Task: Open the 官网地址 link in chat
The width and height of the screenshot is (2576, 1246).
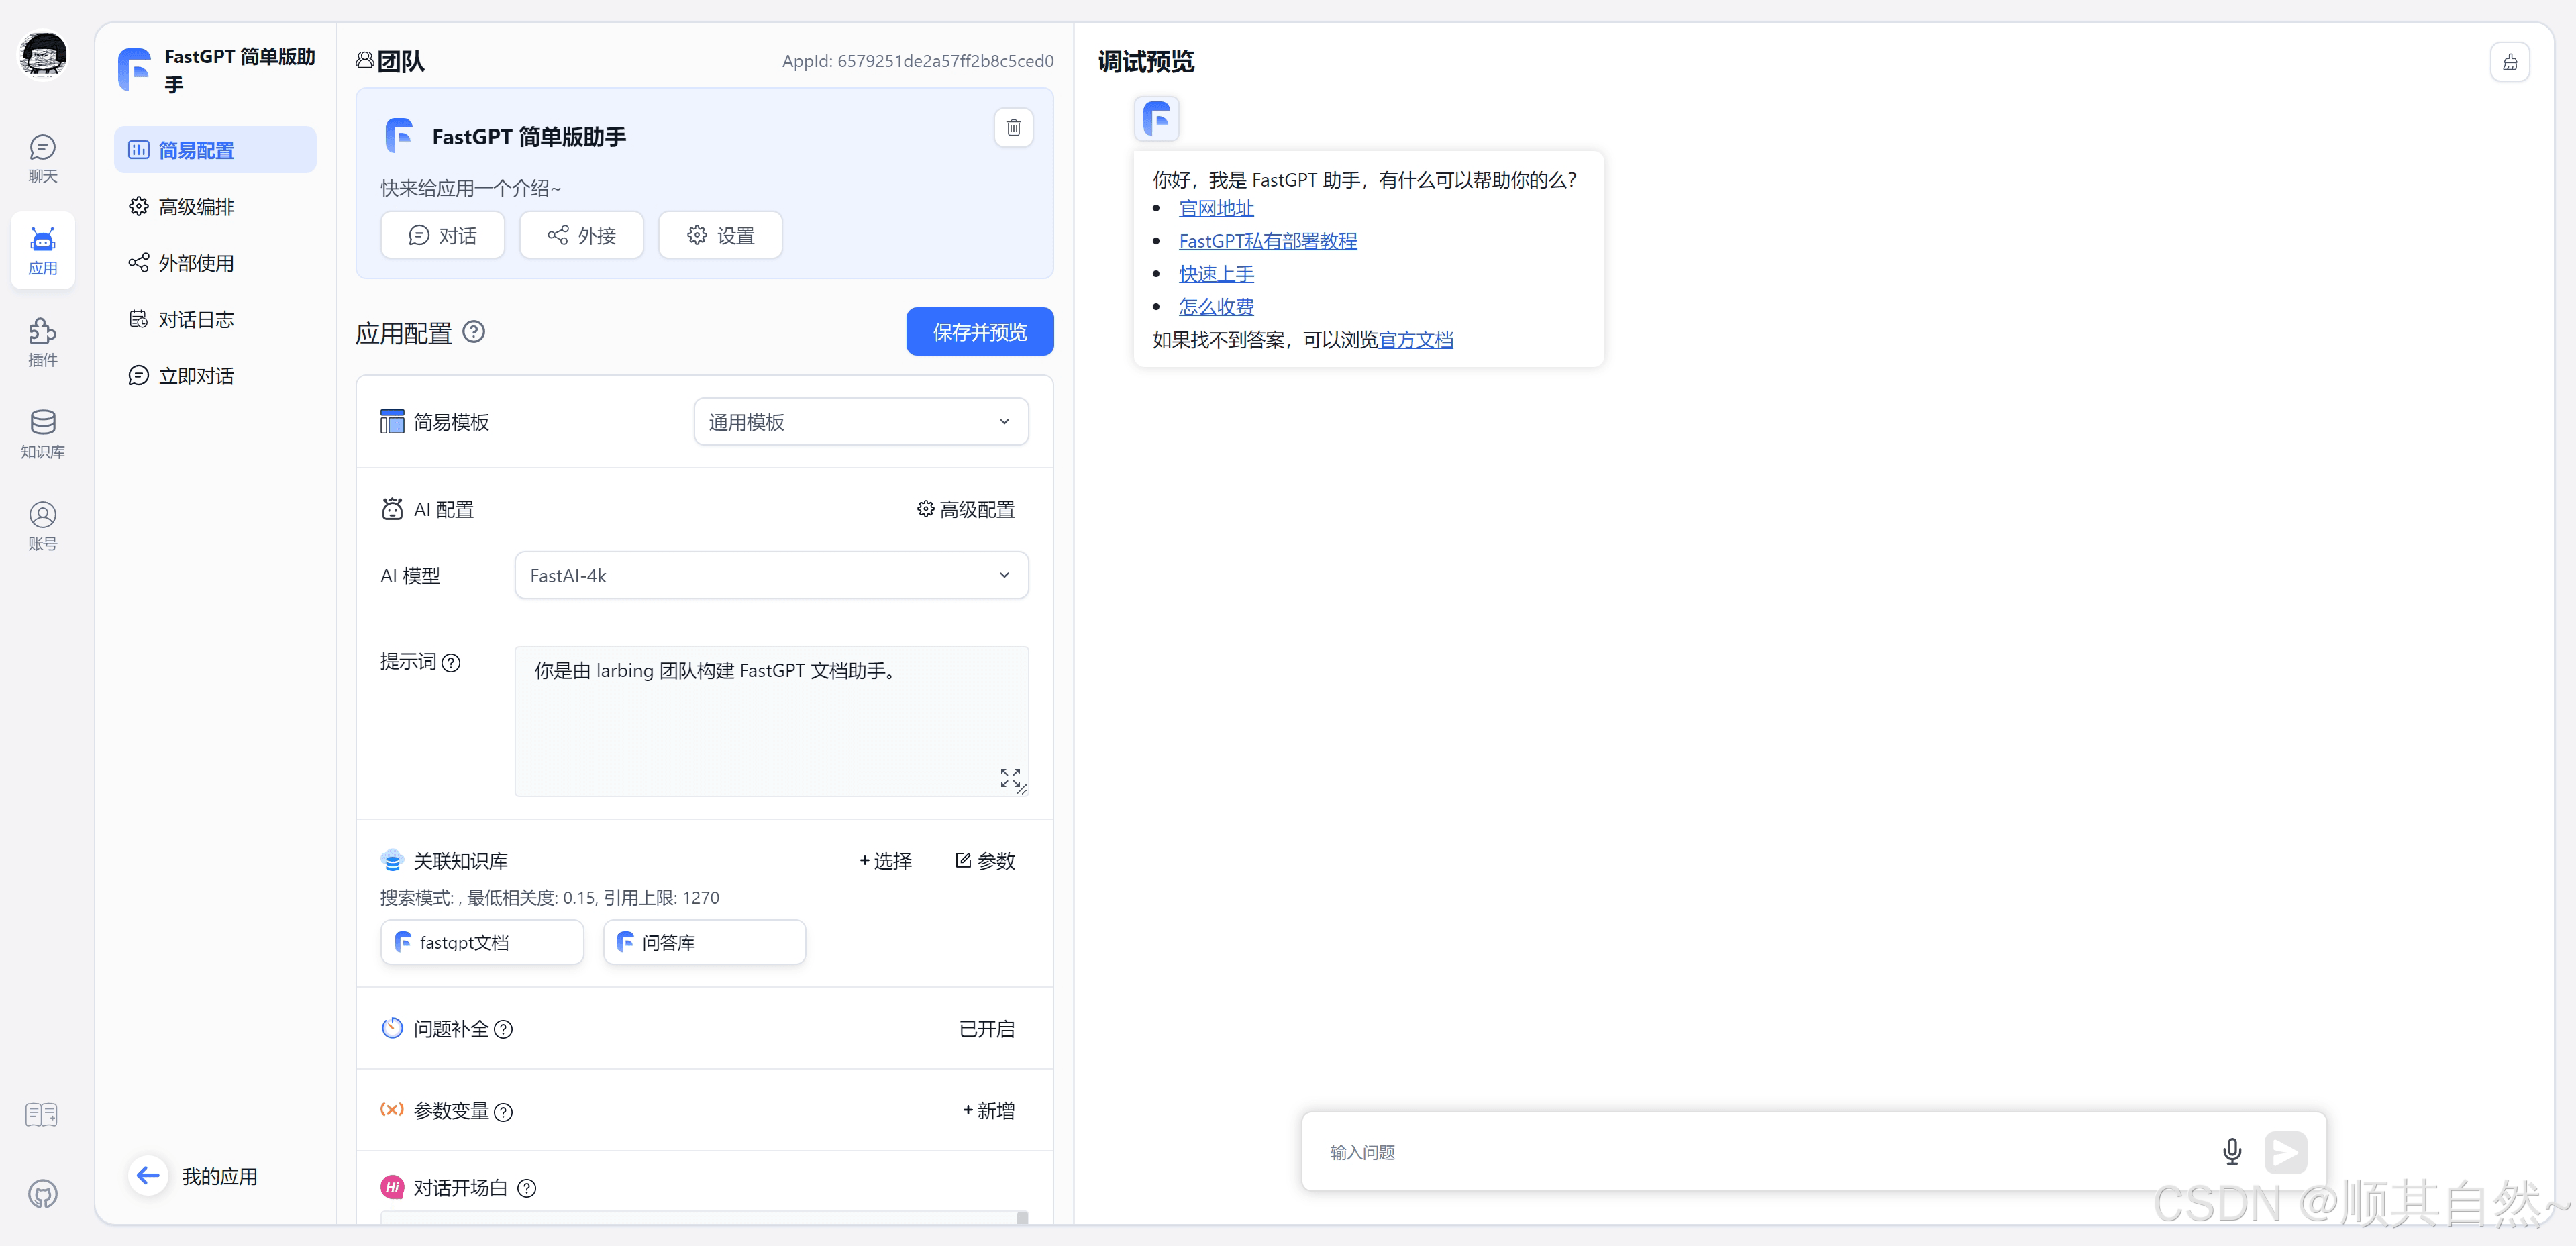Action: [x=1215, y=208]
